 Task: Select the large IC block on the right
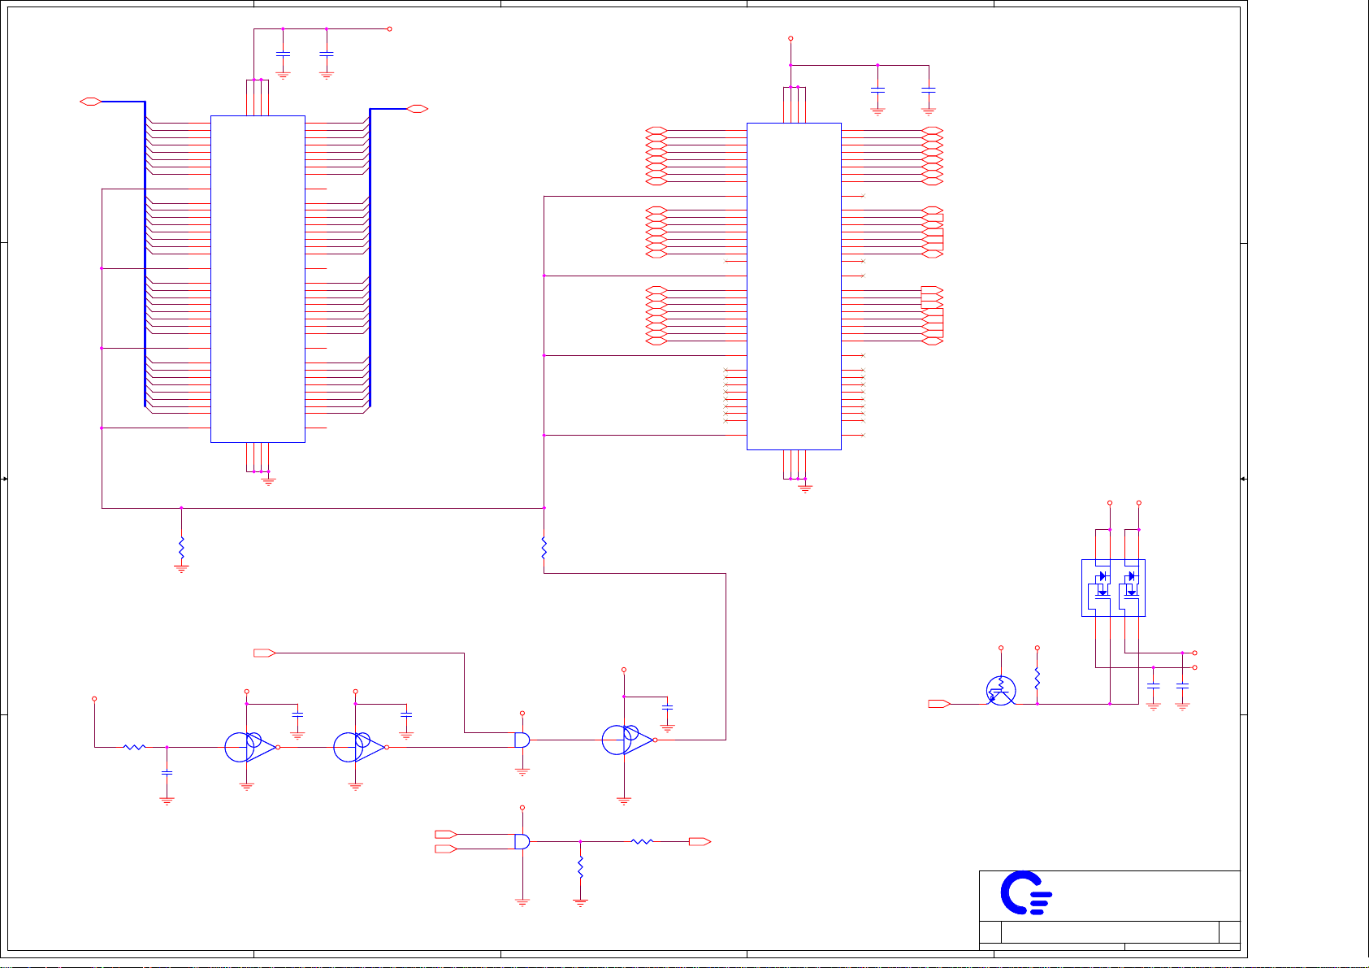tap(794, 286)
